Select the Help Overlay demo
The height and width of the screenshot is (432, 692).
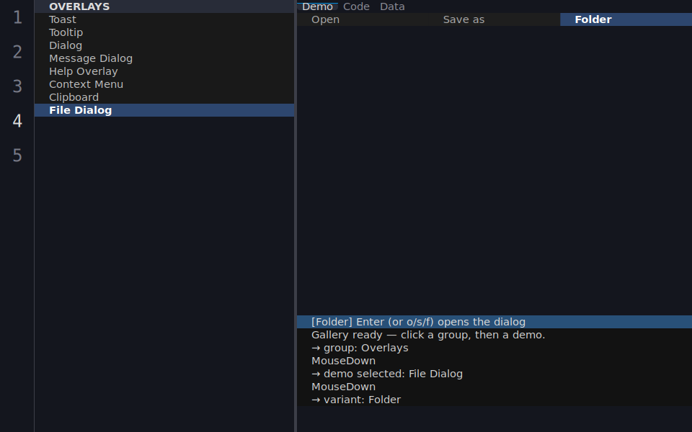click(164, 71)
